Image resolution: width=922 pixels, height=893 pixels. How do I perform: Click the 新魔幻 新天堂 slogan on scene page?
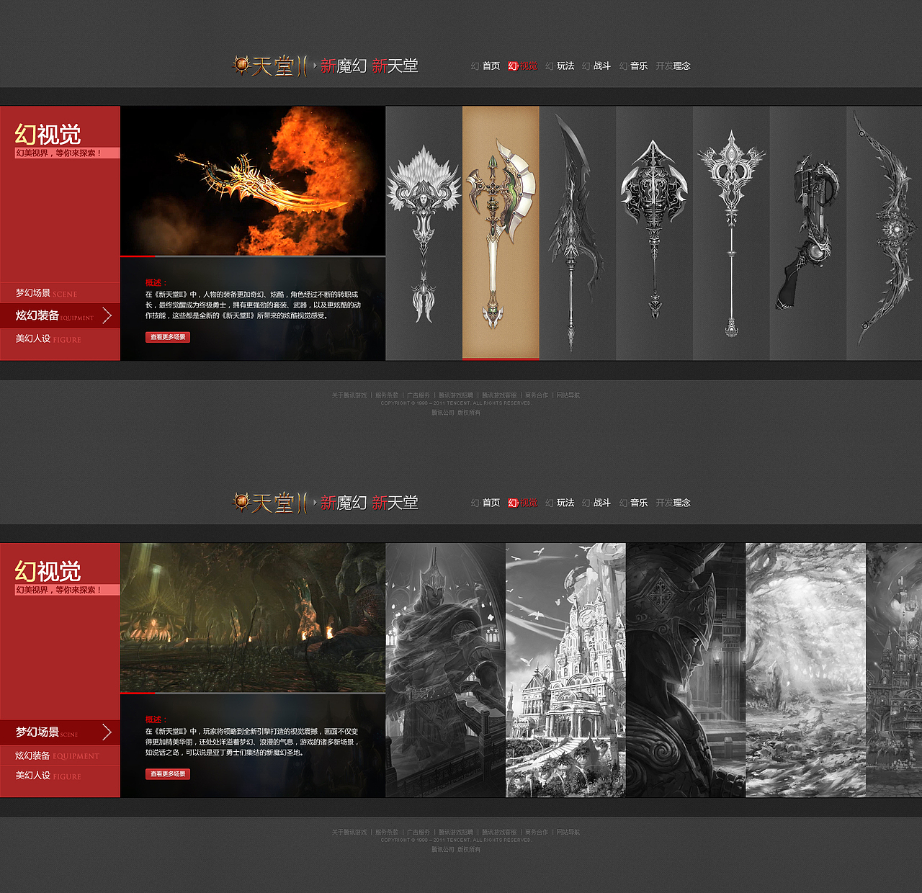369,503
